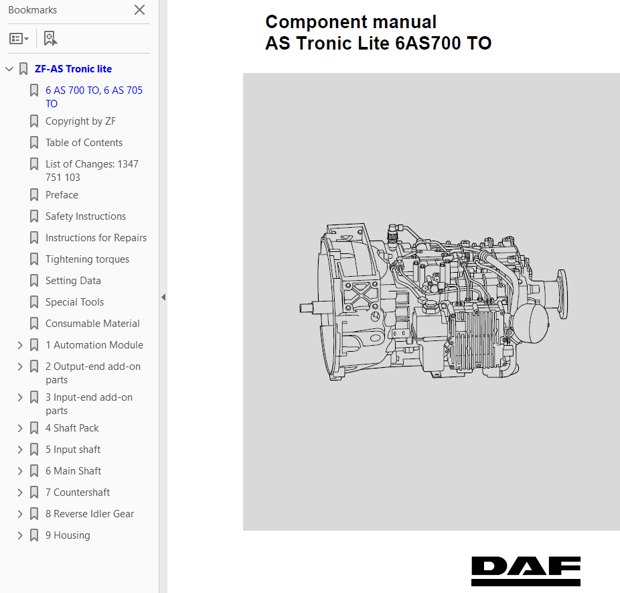Expand the 1 Automation Module bookmark
This screenshot has width=620, height=593.
coord(20,345)
